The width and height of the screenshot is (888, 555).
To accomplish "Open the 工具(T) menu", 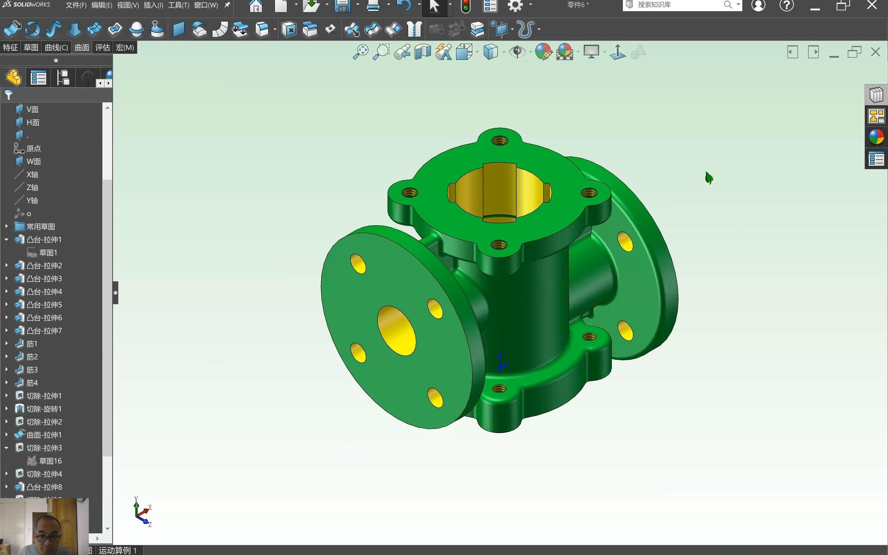I will [x=179, y=5].
